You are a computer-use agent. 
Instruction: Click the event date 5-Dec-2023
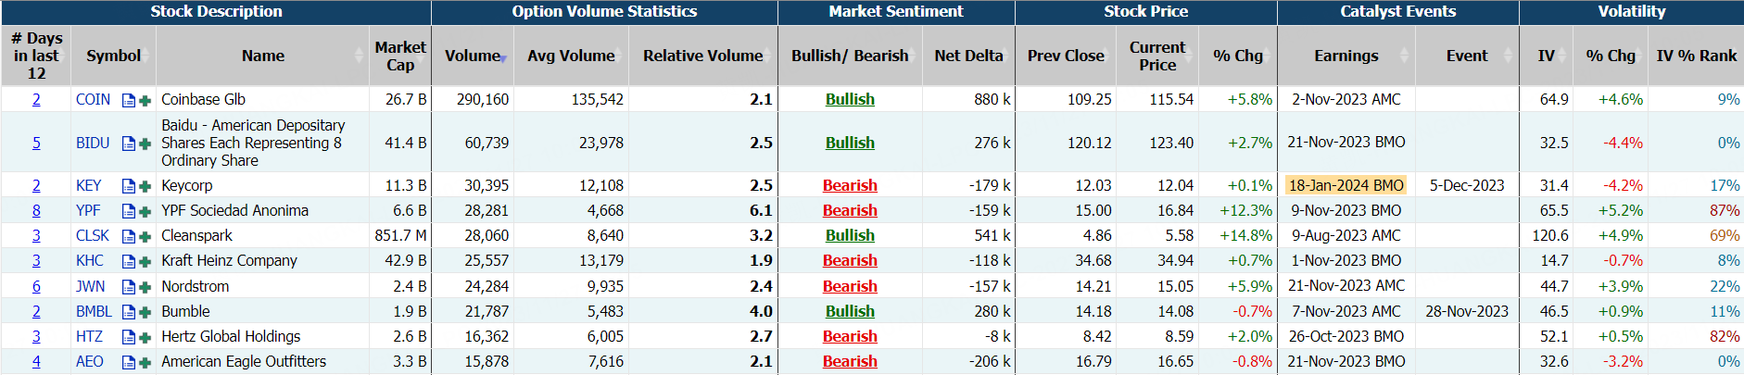[x=1467, y=185]
